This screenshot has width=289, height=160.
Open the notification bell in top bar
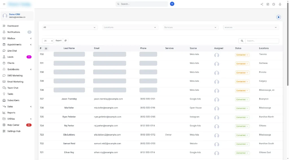click(280, 4)
